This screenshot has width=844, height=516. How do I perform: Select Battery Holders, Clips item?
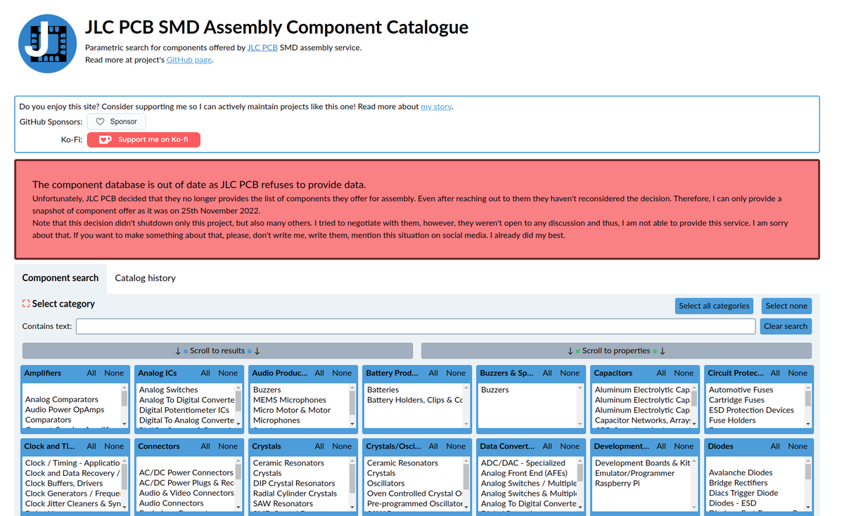coord(415,400)
